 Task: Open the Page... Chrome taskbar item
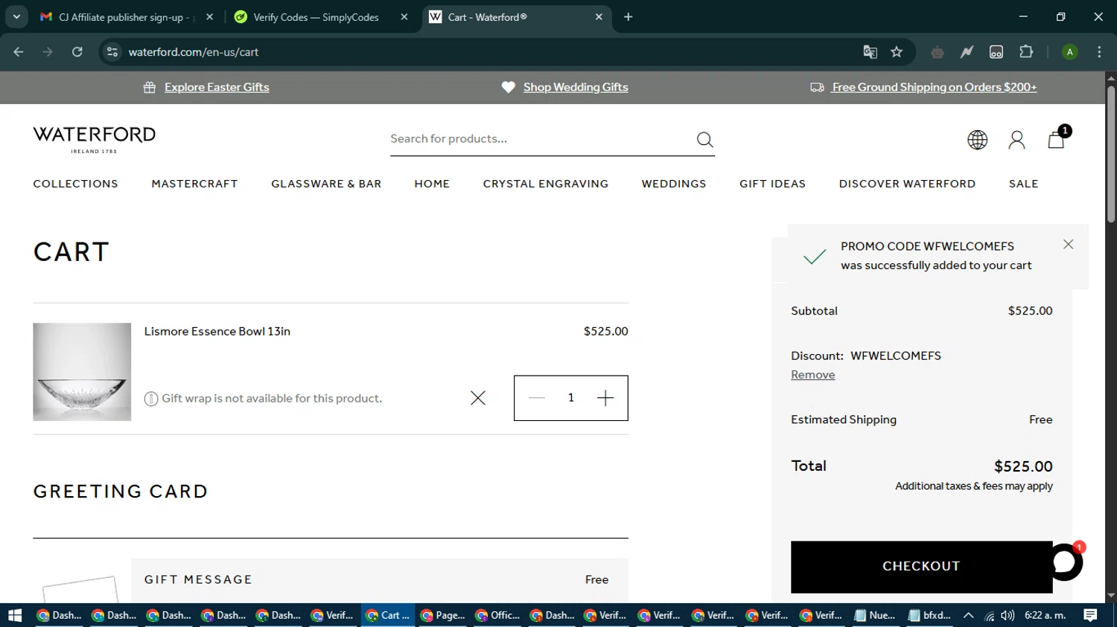click(x=442, y=615)
